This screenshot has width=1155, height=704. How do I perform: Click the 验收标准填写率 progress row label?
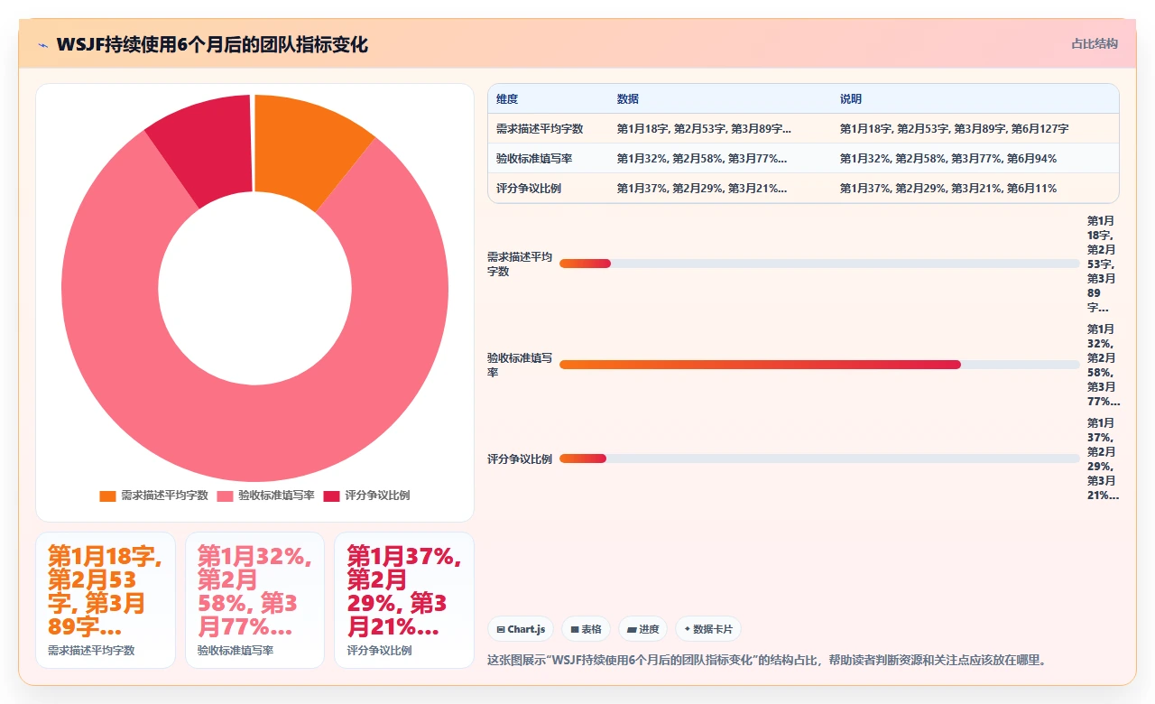tap(520, 365)
